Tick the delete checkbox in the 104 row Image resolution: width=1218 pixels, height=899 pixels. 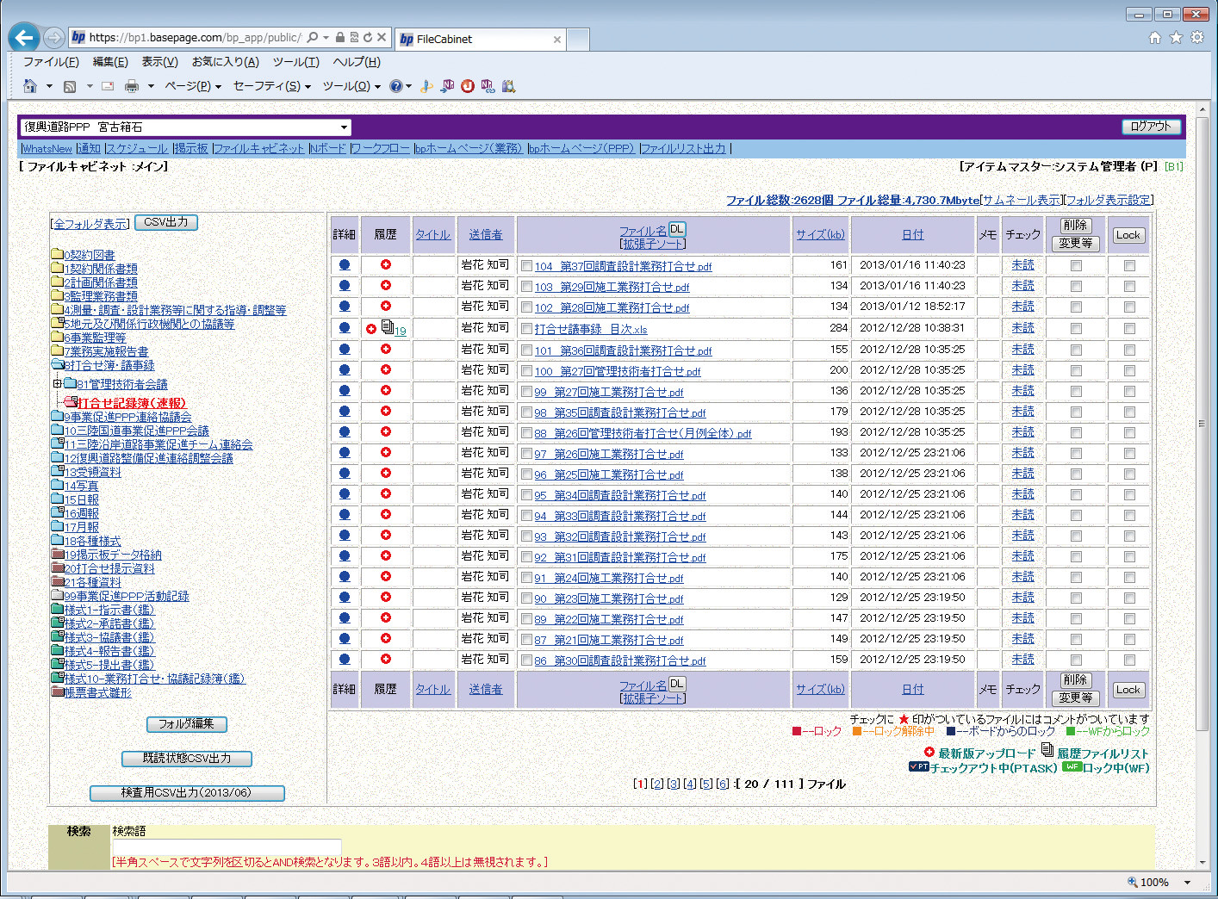(x=1076, y=266)
